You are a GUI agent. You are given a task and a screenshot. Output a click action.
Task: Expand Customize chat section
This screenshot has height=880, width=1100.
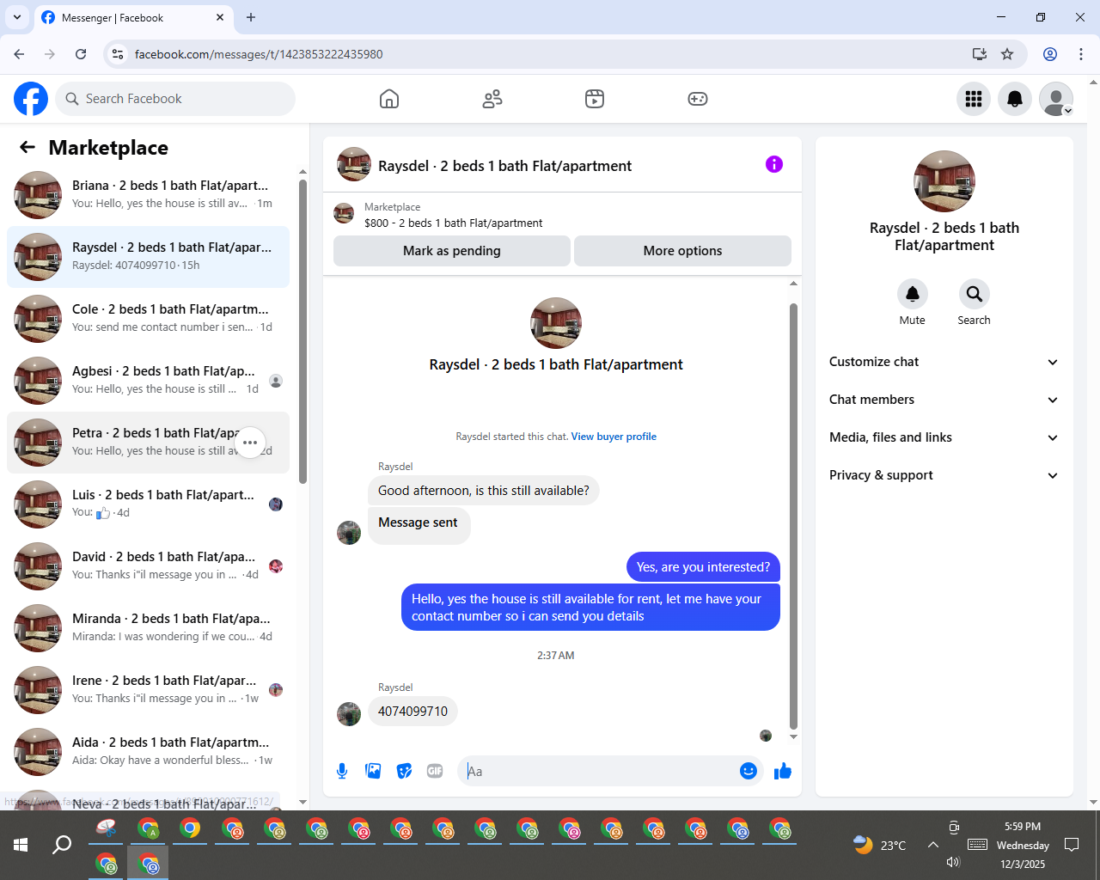944,362
